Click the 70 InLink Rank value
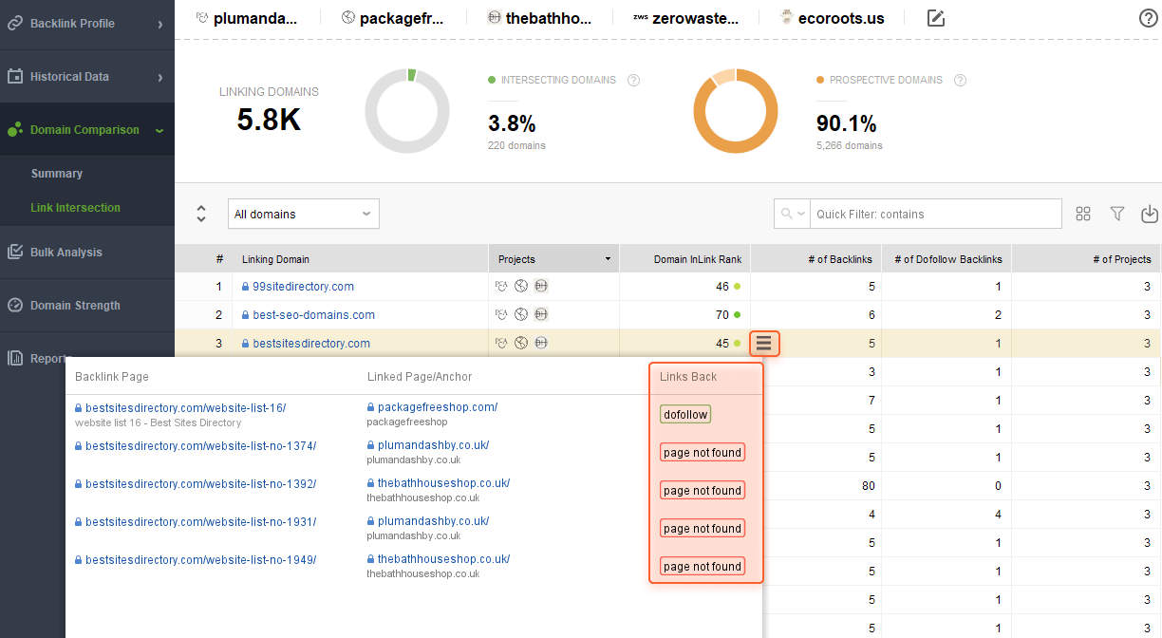 (722, 315)
